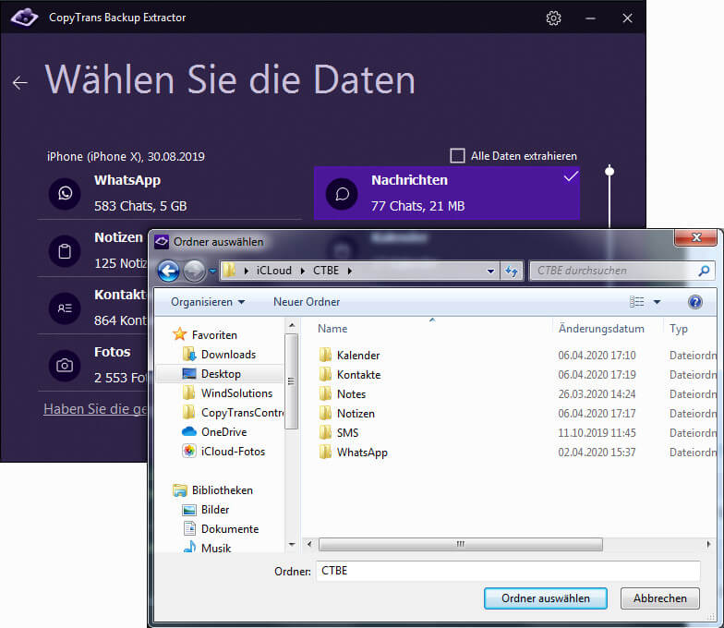The height and width of the screenshot is (628, 724).
Task: Click the sidebar vertical scrollbar thumb
Action: tap(292, 381)
